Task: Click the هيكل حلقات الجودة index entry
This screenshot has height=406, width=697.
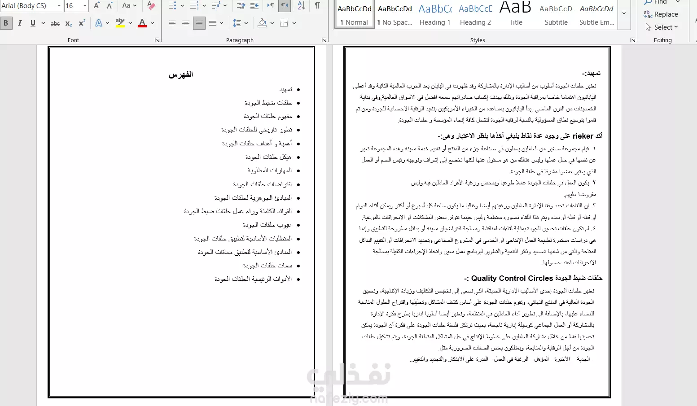Action: point(268,157)
